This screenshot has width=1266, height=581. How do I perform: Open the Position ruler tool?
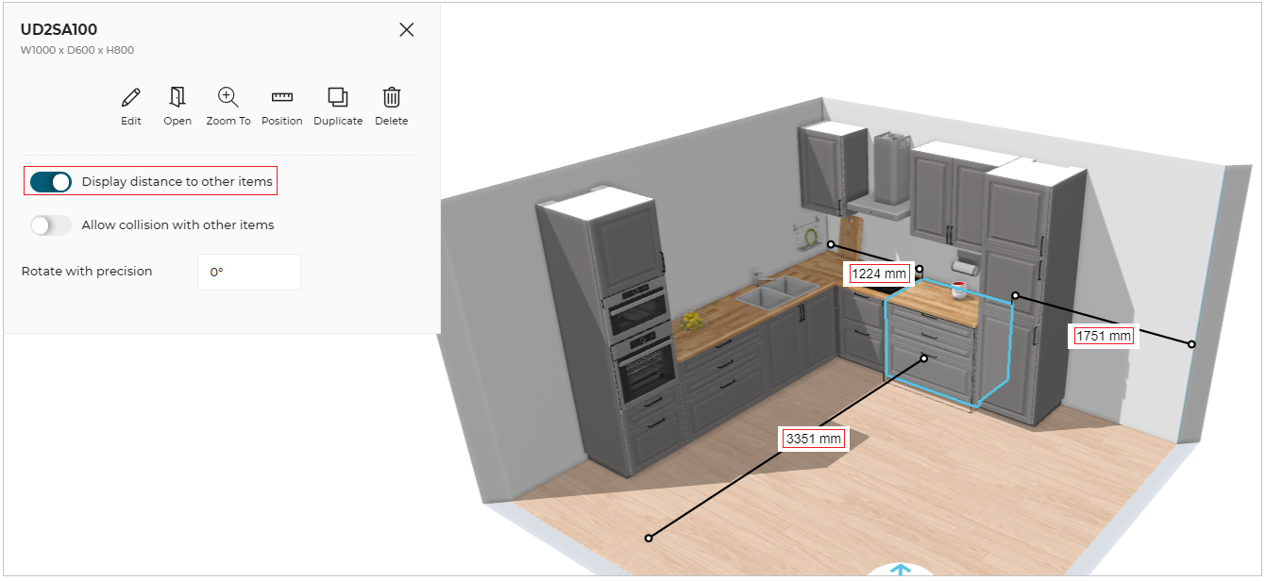point(281,97)
